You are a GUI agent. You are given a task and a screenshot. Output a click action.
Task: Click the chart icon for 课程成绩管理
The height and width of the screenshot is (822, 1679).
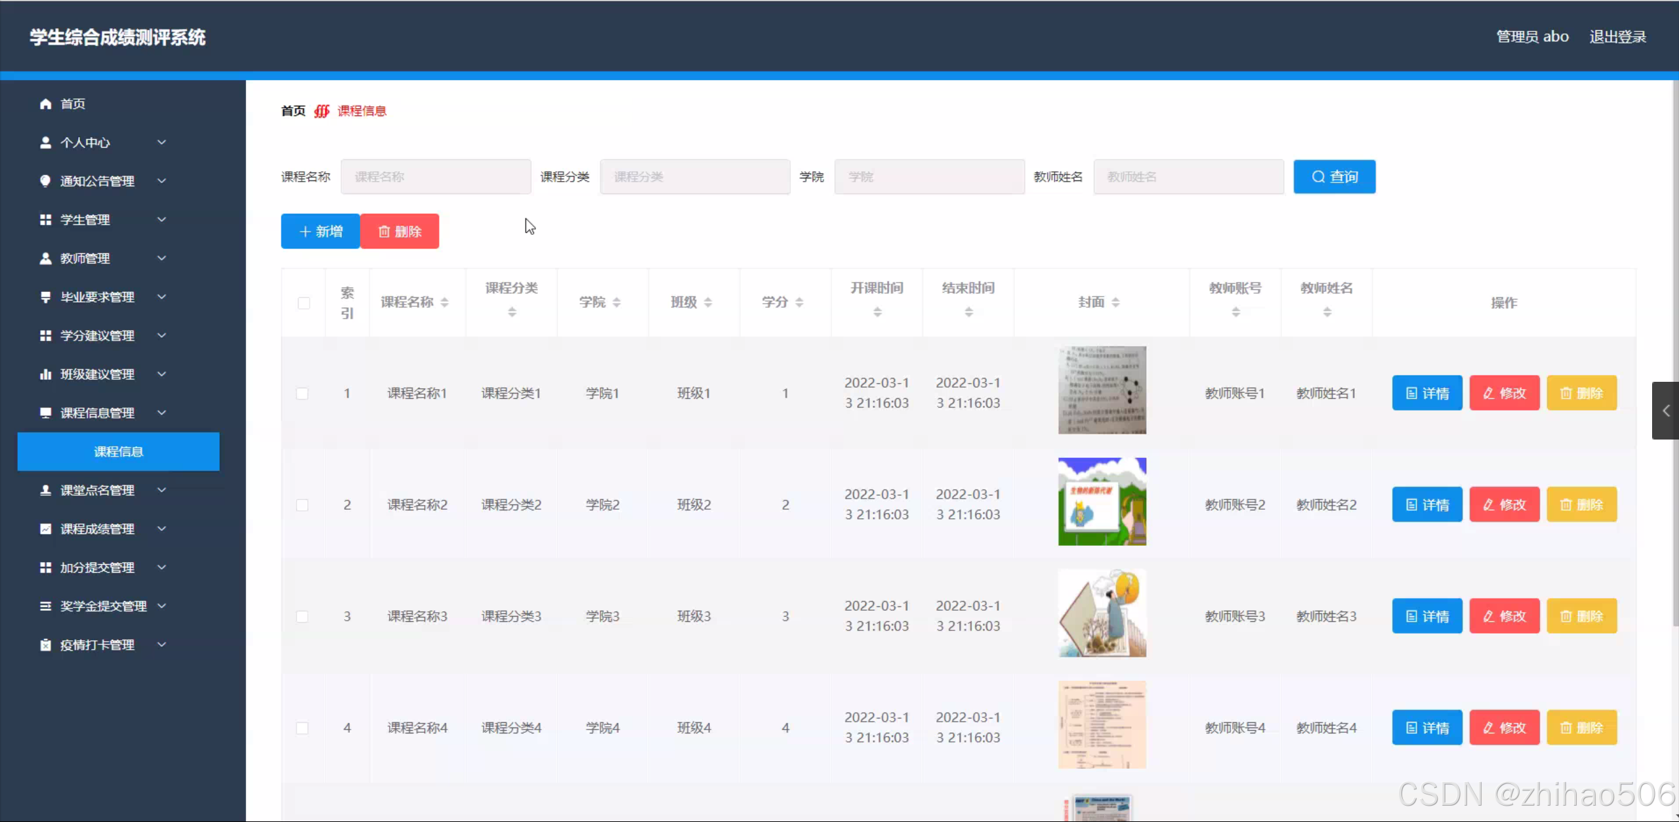coord(45,529)
